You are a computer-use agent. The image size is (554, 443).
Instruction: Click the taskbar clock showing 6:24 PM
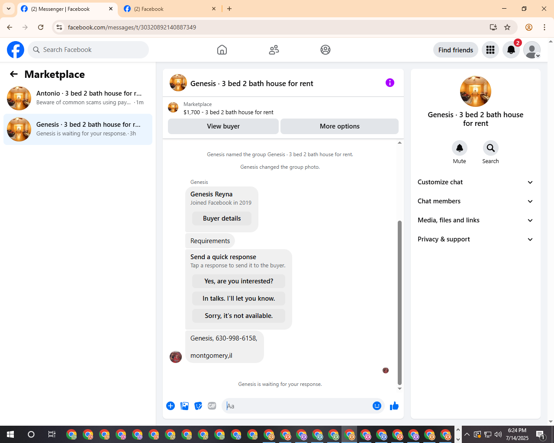(x=517, y=434)
